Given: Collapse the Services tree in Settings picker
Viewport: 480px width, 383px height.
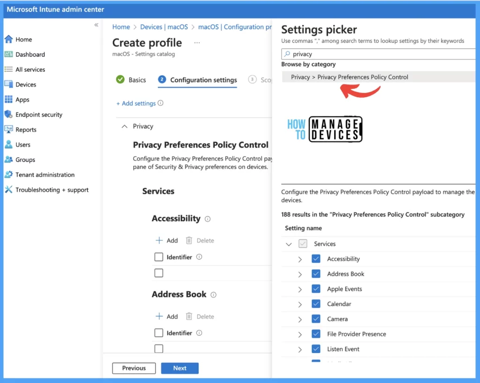Looking at the screenshot, I should [289, 244].
